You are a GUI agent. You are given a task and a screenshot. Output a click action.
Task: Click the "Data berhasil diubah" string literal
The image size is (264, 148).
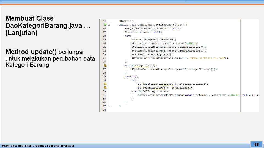tap(207, 58)
